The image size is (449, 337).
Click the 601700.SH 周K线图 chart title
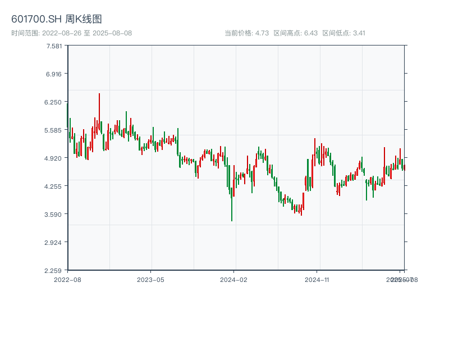[x=57, y=20]
